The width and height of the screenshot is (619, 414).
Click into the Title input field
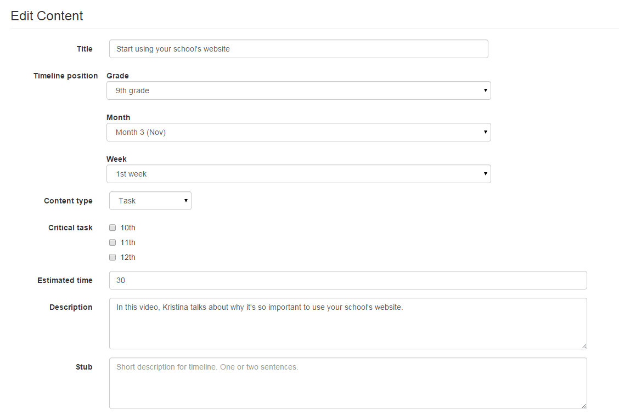click(299, 49)
